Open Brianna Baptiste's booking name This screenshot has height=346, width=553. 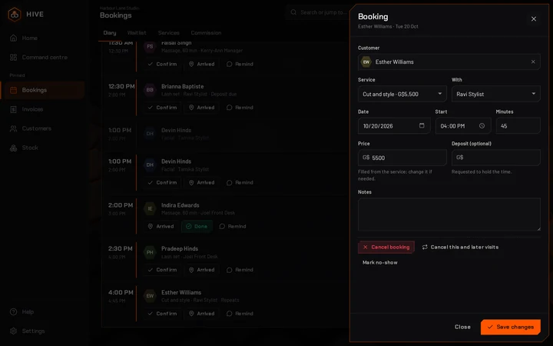tap(182, 86)
